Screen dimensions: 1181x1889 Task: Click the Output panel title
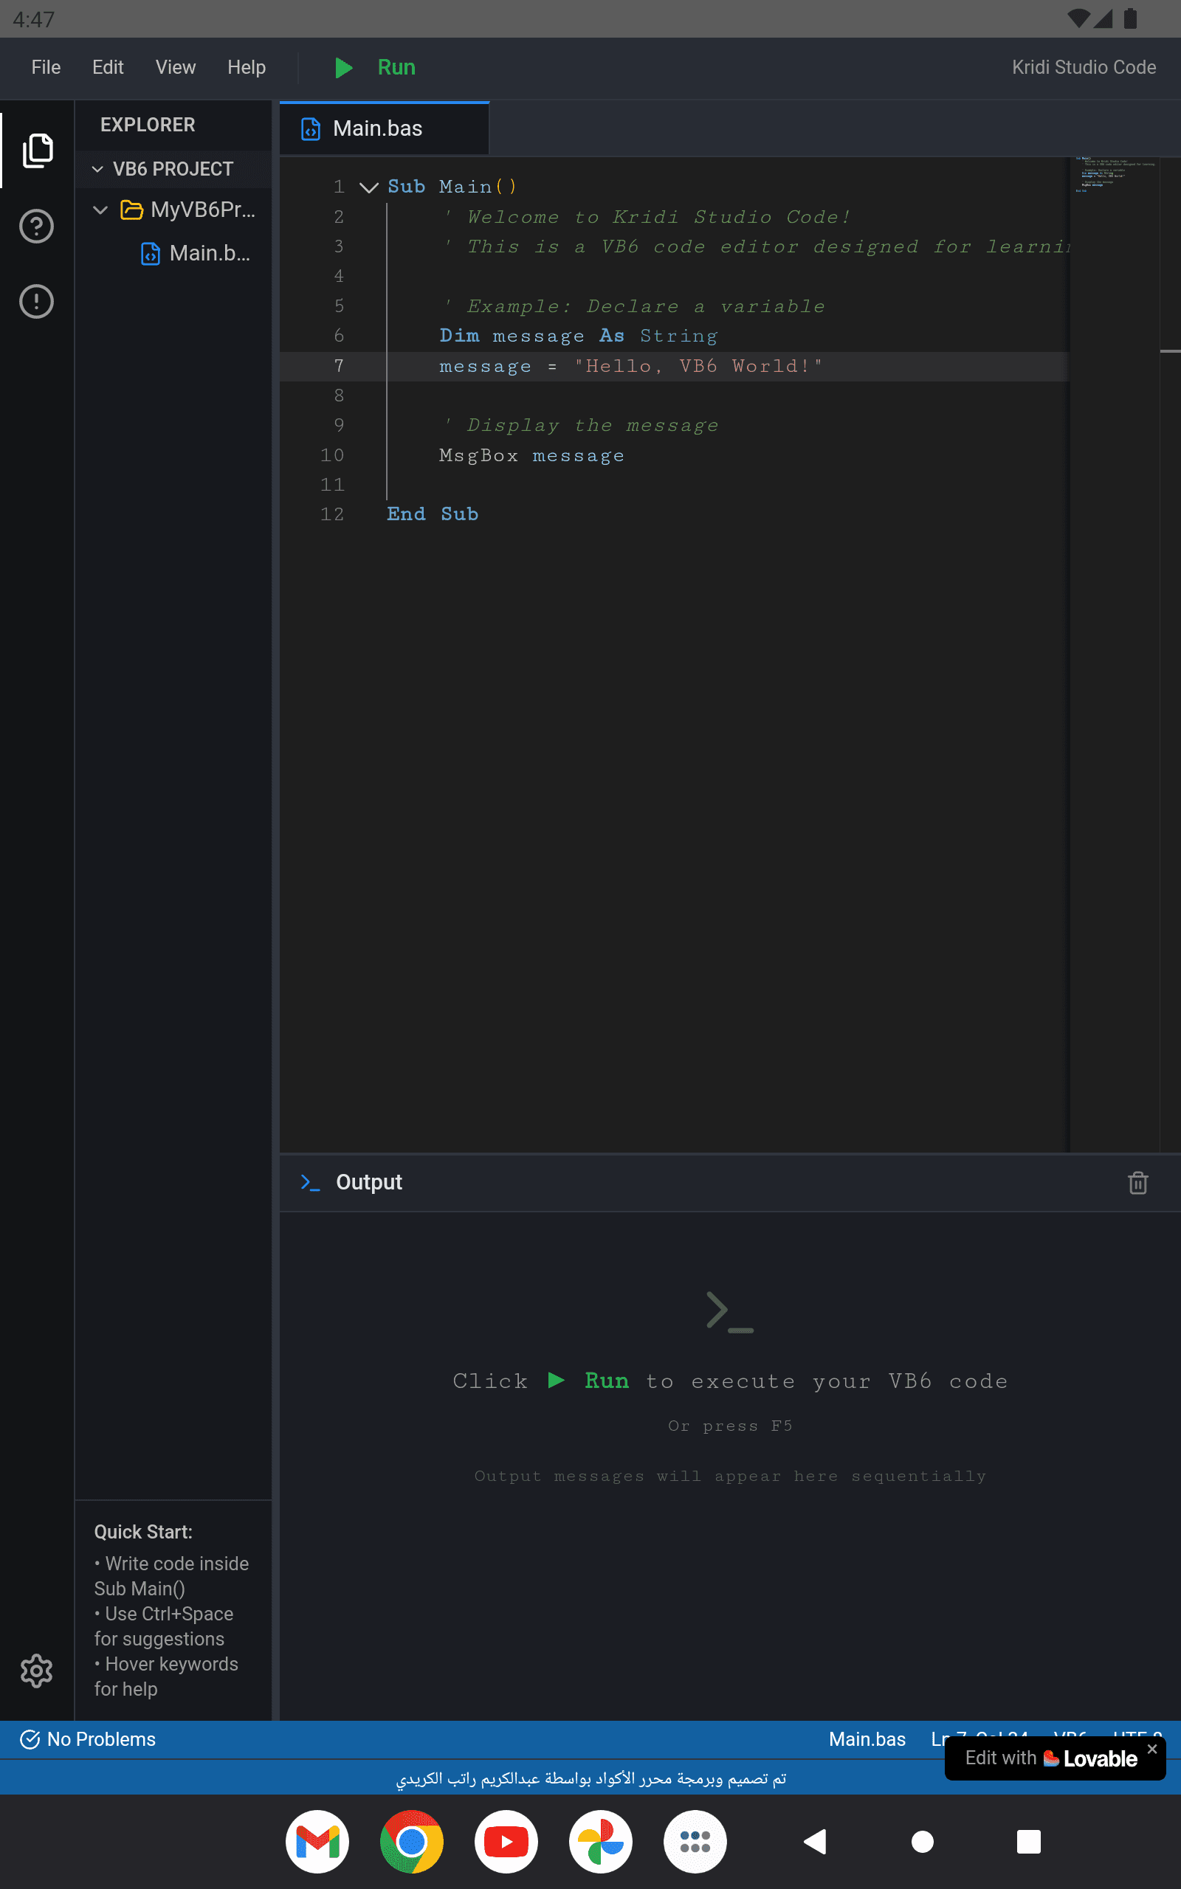[x=368, y=1183]
